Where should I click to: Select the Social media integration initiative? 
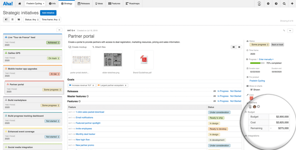pyautogui.click(x=20, y=147)
